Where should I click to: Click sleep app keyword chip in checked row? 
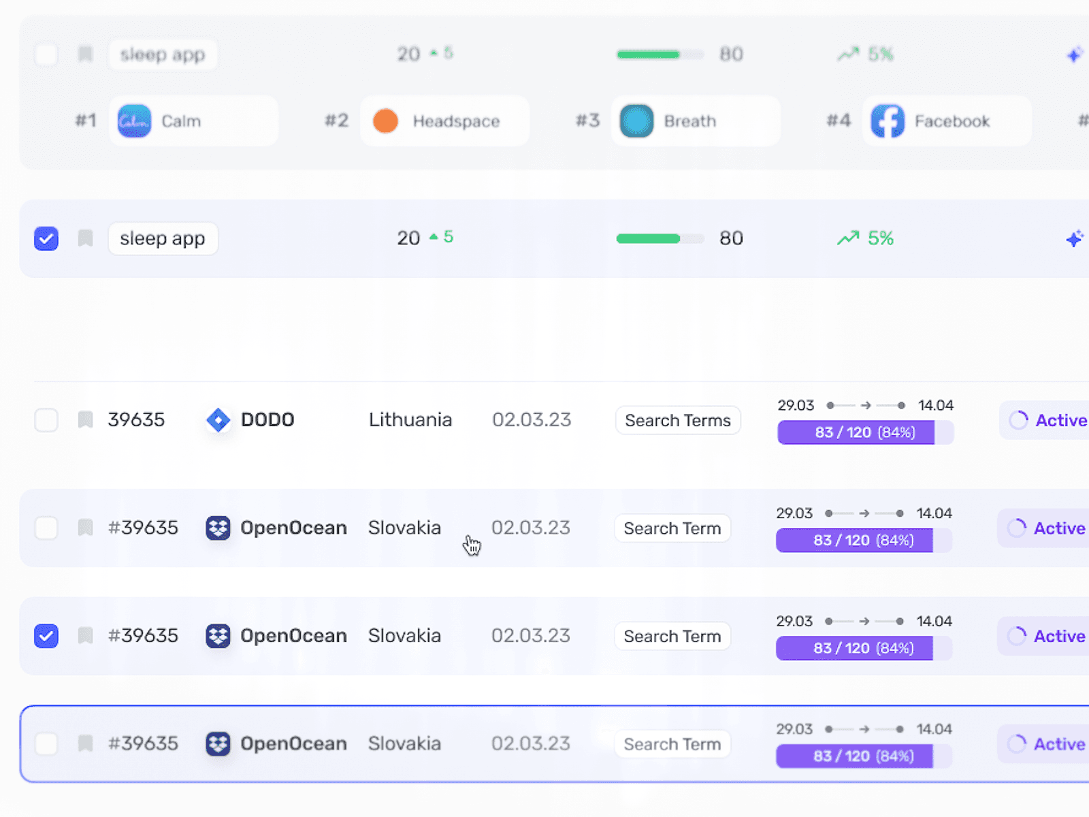163,238
